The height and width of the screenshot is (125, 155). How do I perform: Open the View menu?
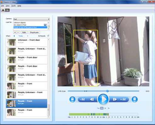(8, 6)
